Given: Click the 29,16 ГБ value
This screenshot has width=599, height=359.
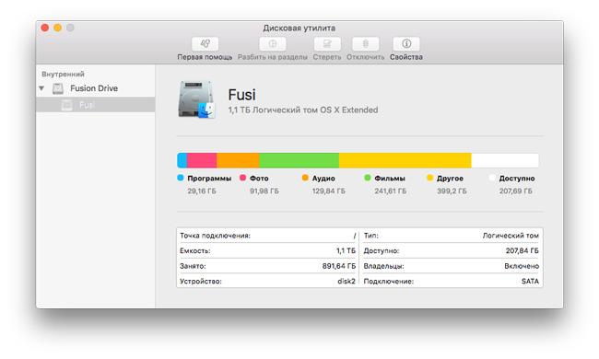Looking at the screenshot, I should 202,191.
